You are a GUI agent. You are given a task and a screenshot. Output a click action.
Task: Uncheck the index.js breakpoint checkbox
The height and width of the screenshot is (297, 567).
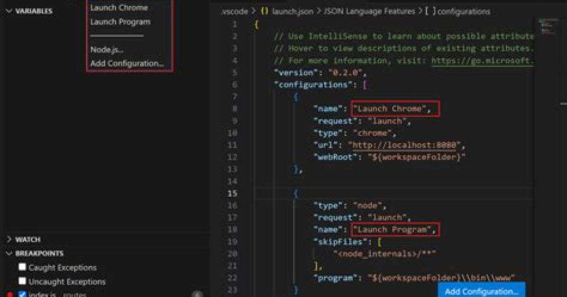pos(22,294)
